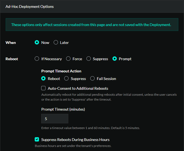Choose Fail Session timeout action
This screenshot has width=184, height=151.
tap(92, 79)
